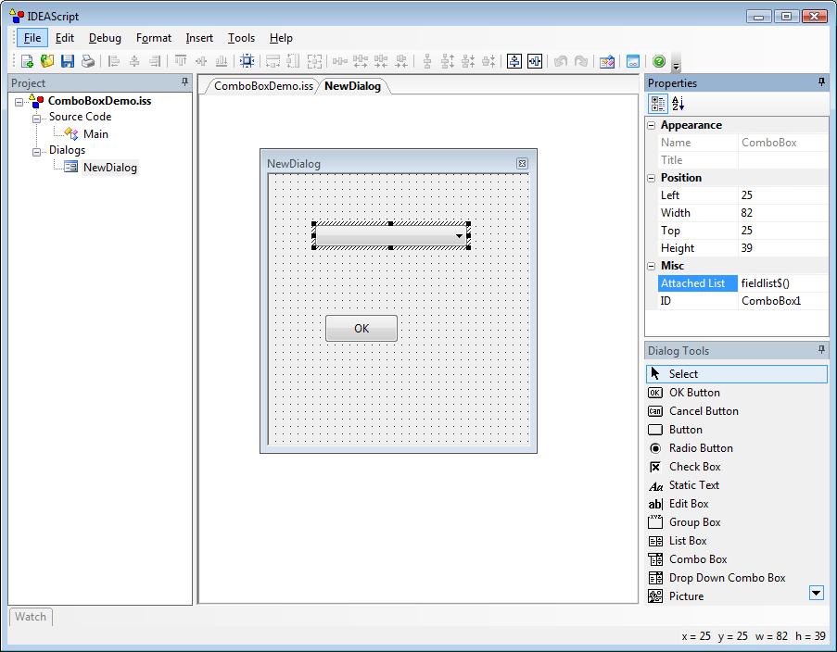837x652 pixels.
Task: Click the New item toolbar icon
Action: coord(26,61)
